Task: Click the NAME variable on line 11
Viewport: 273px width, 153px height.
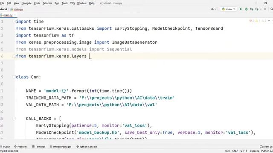Action: pos(31,91)
